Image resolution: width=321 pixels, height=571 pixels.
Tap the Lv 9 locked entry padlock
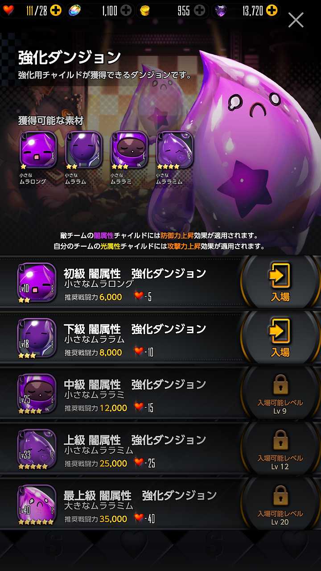pos(280,385)
